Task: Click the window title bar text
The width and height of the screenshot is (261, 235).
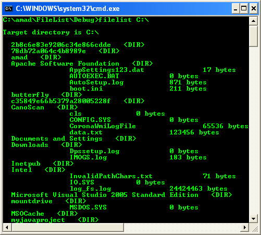Action: tap(68, 8)
